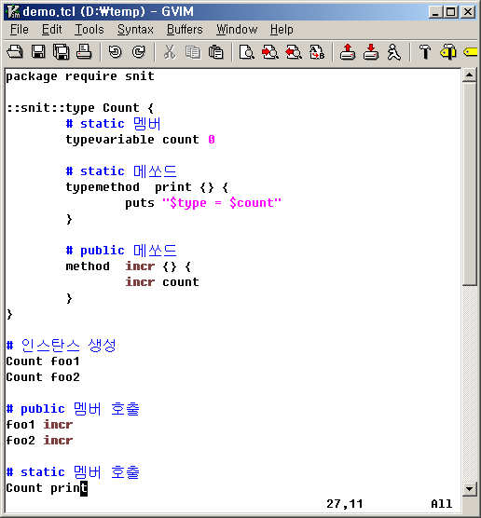This screenshot has width=481, height=518.
Task: Open the Tools menu
Action: tap(89, 30)
